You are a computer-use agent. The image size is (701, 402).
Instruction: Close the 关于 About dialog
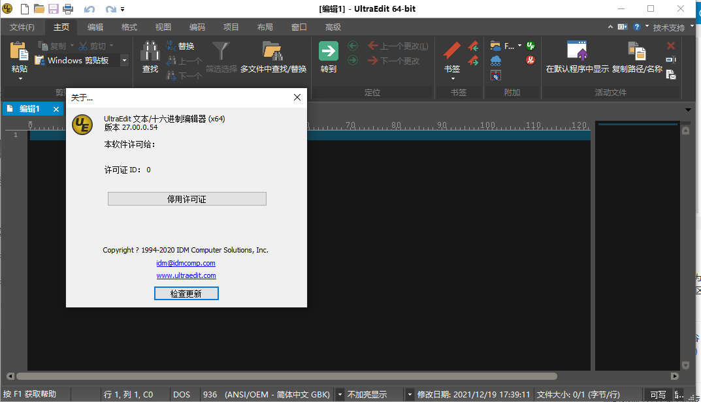(297, 97)
